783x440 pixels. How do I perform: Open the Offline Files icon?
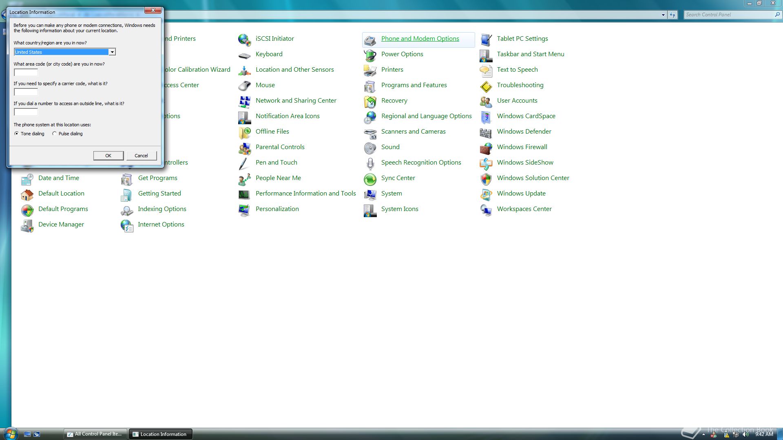[244, 132]
